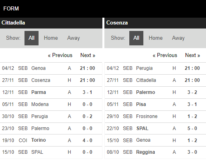
Task: Show only Cosenza Home matches
Action: [x=155, y=38]
